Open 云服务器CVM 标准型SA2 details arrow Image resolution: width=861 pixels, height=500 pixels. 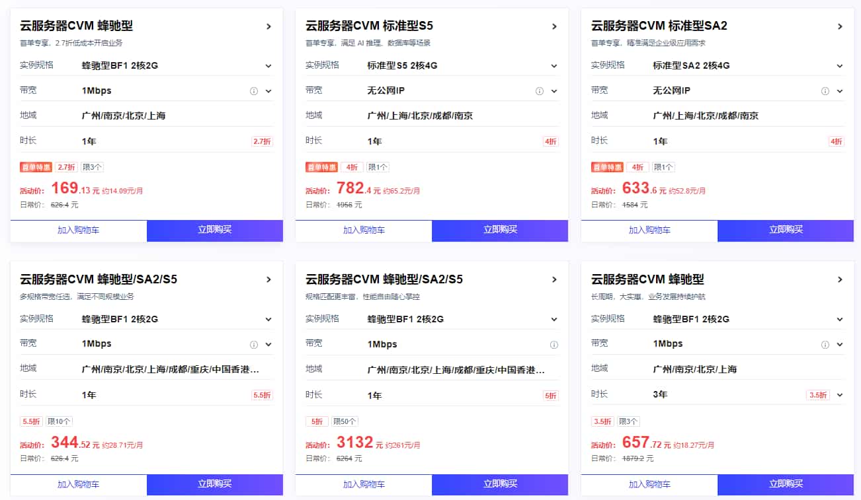[x=840, y=26]
